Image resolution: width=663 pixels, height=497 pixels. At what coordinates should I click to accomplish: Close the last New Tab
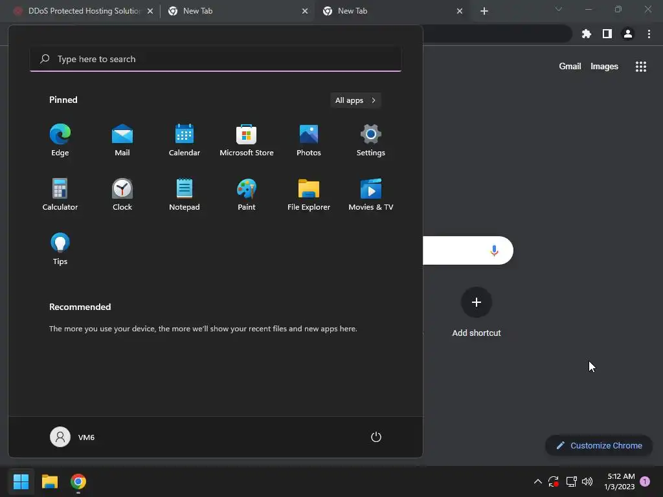[x=460, y=12]
